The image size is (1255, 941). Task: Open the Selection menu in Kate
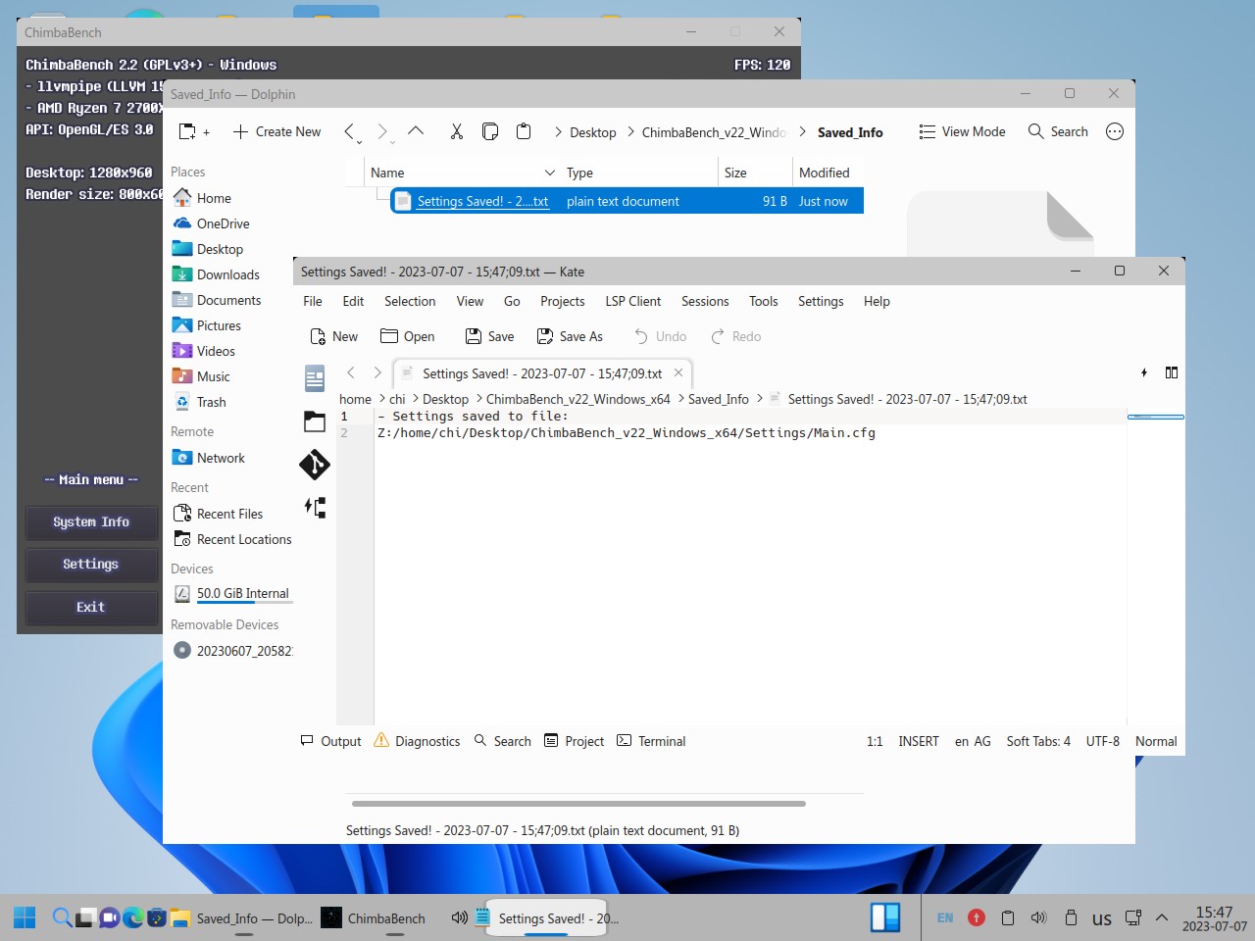pos(410,301)
